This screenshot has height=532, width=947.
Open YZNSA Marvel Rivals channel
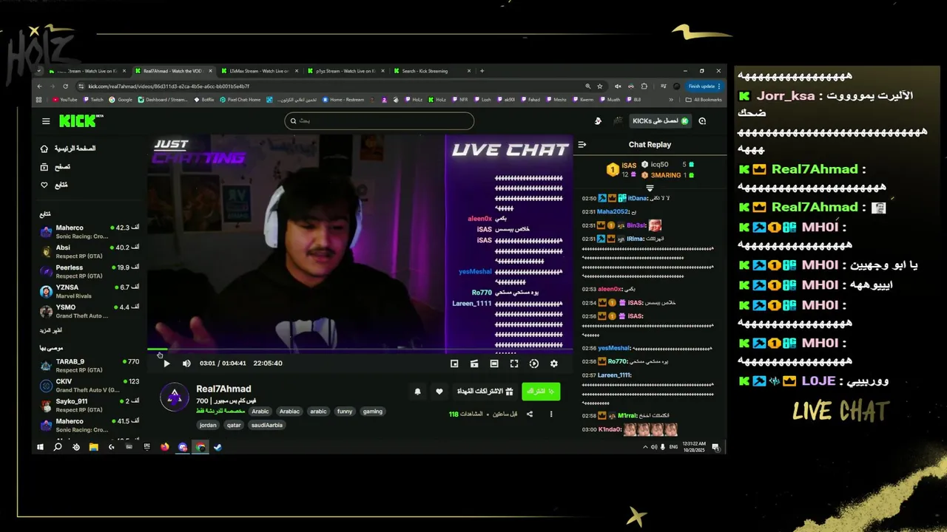[x=89, y=292]
